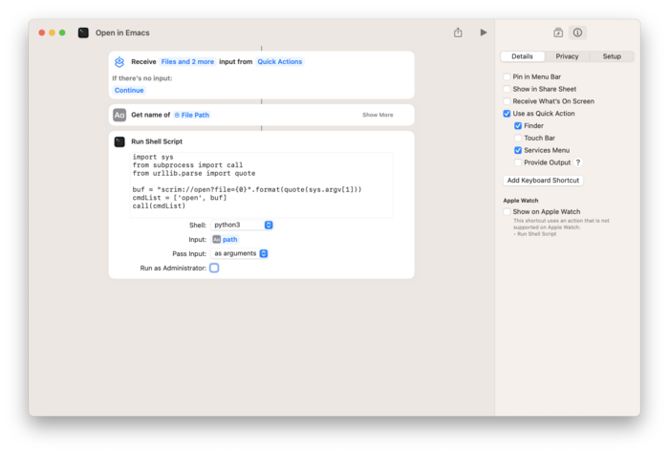
Task: Open the Shell python3 dropdown
Action: click(x=242, y=225)
